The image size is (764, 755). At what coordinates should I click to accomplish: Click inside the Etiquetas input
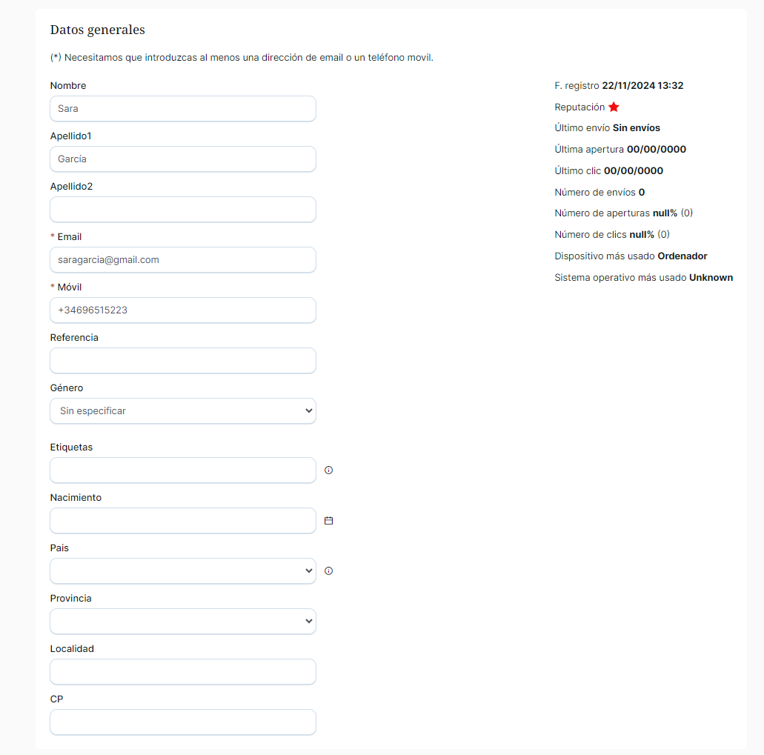point(183,470)
